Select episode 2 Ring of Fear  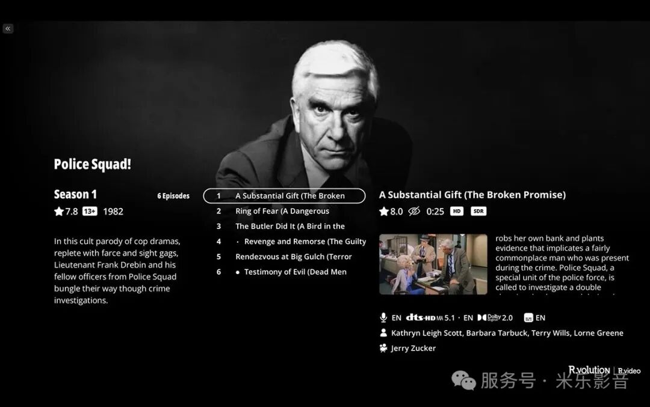tap(282, 211)
